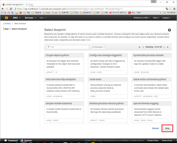Go back with browser back arrow
This screenshot has height=143, width=177.
(x=3, y=9)
